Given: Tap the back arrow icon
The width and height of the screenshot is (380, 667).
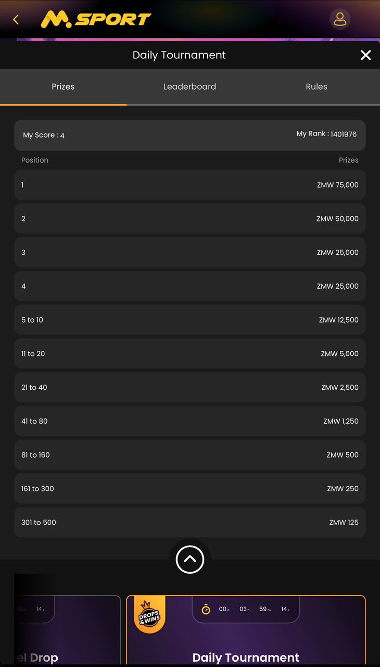Looking at the screenshot, I should click(x=16, y=20).
